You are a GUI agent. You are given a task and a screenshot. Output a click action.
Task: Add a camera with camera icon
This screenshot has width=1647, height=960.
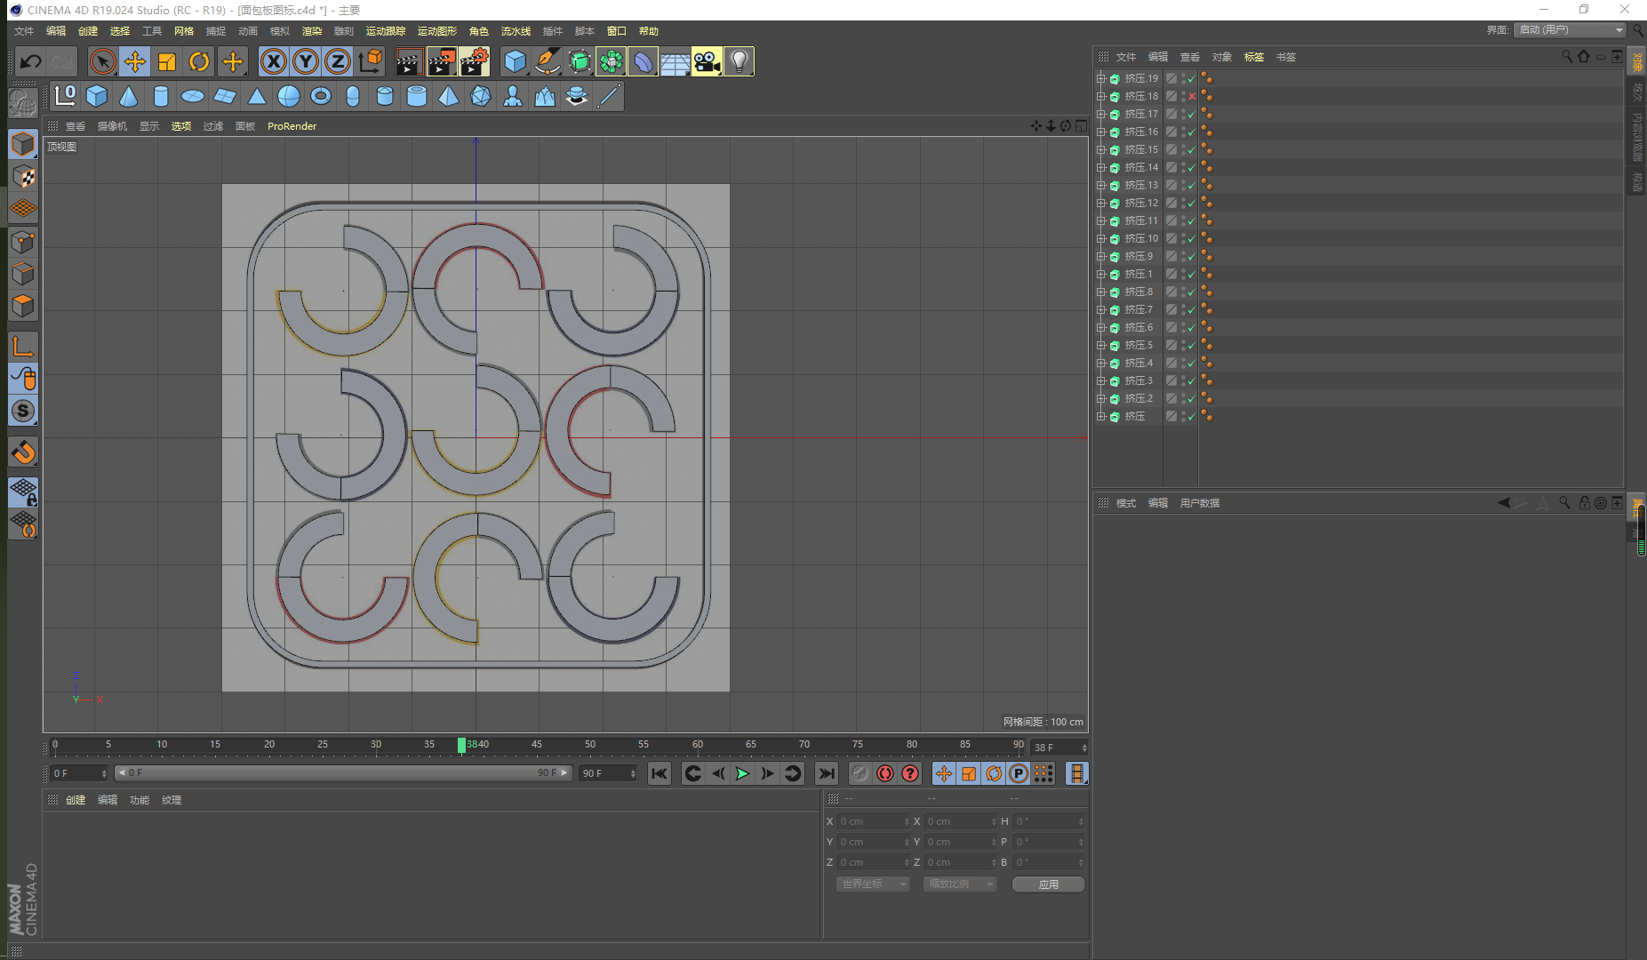tap(707, 61)
